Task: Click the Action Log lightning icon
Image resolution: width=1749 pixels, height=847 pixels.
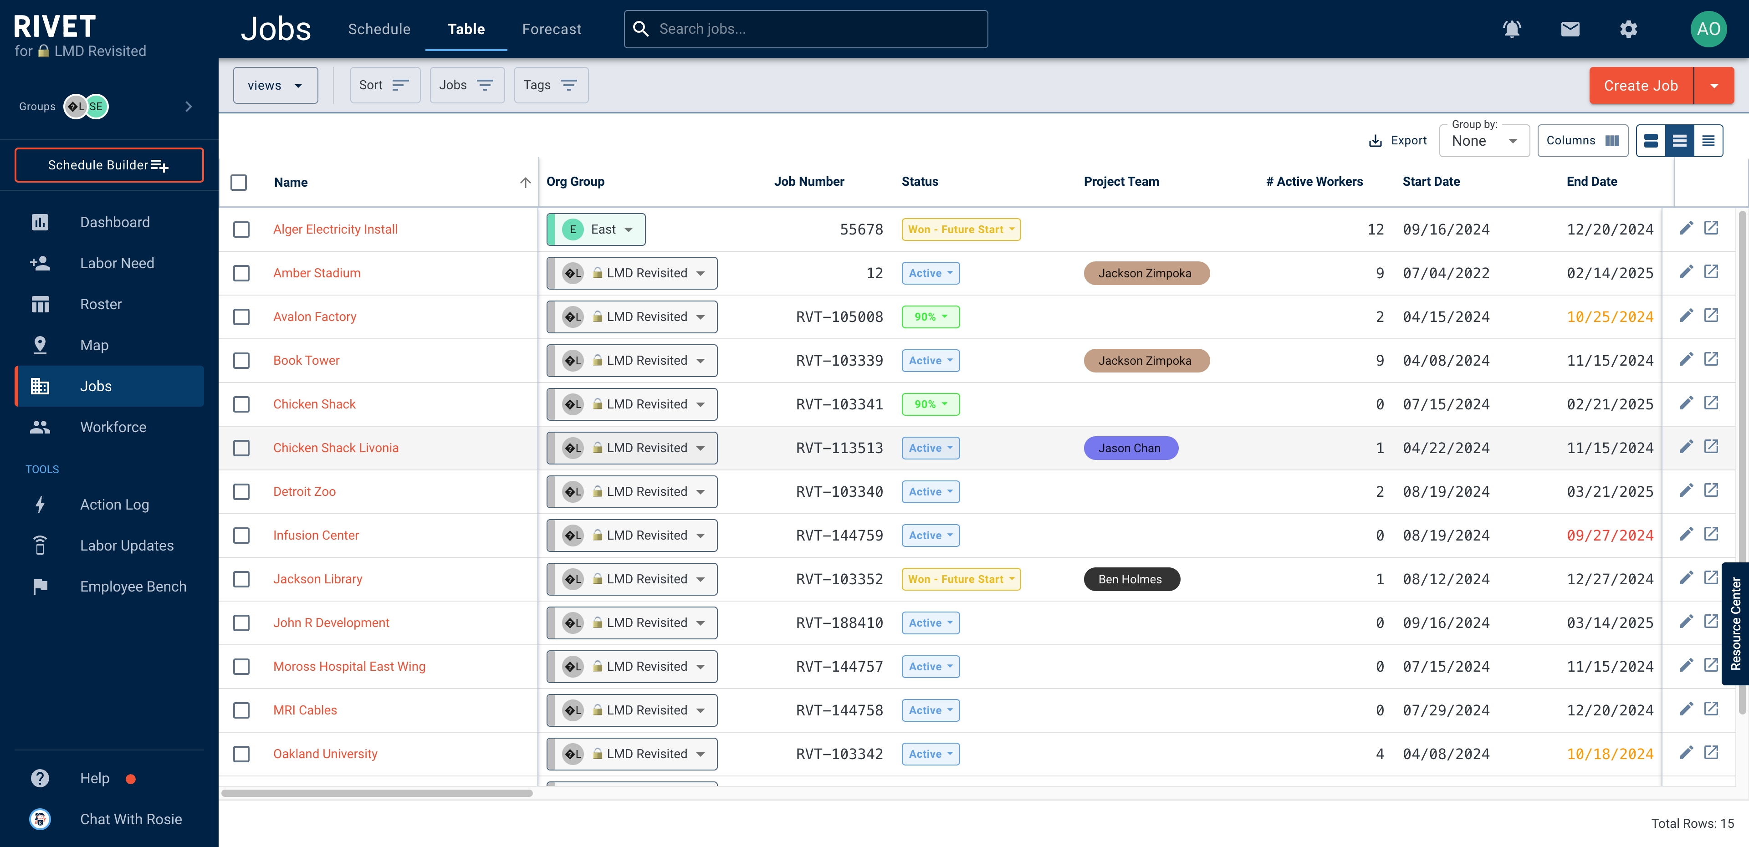Action: click(x=40, y=504)
